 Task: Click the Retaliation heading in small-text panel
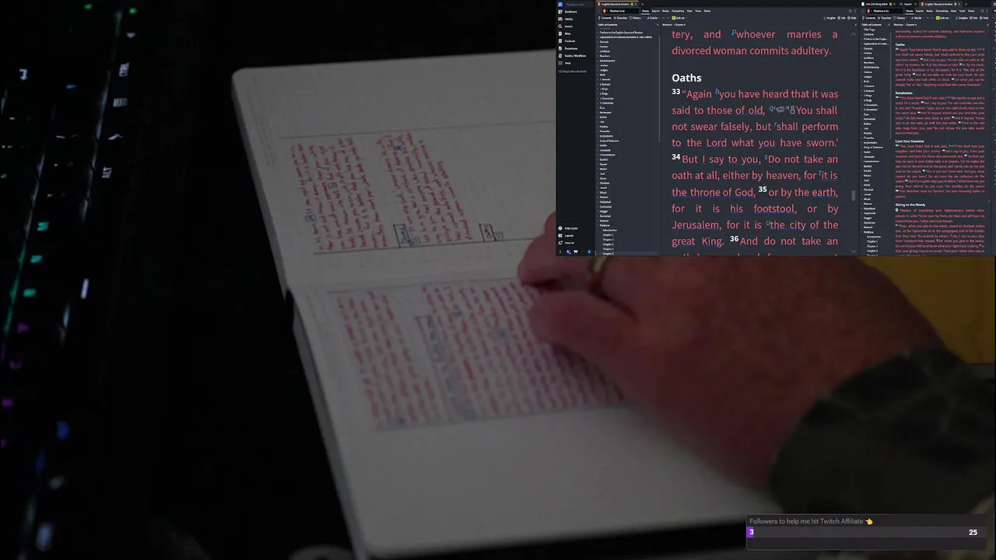(903, 93)
